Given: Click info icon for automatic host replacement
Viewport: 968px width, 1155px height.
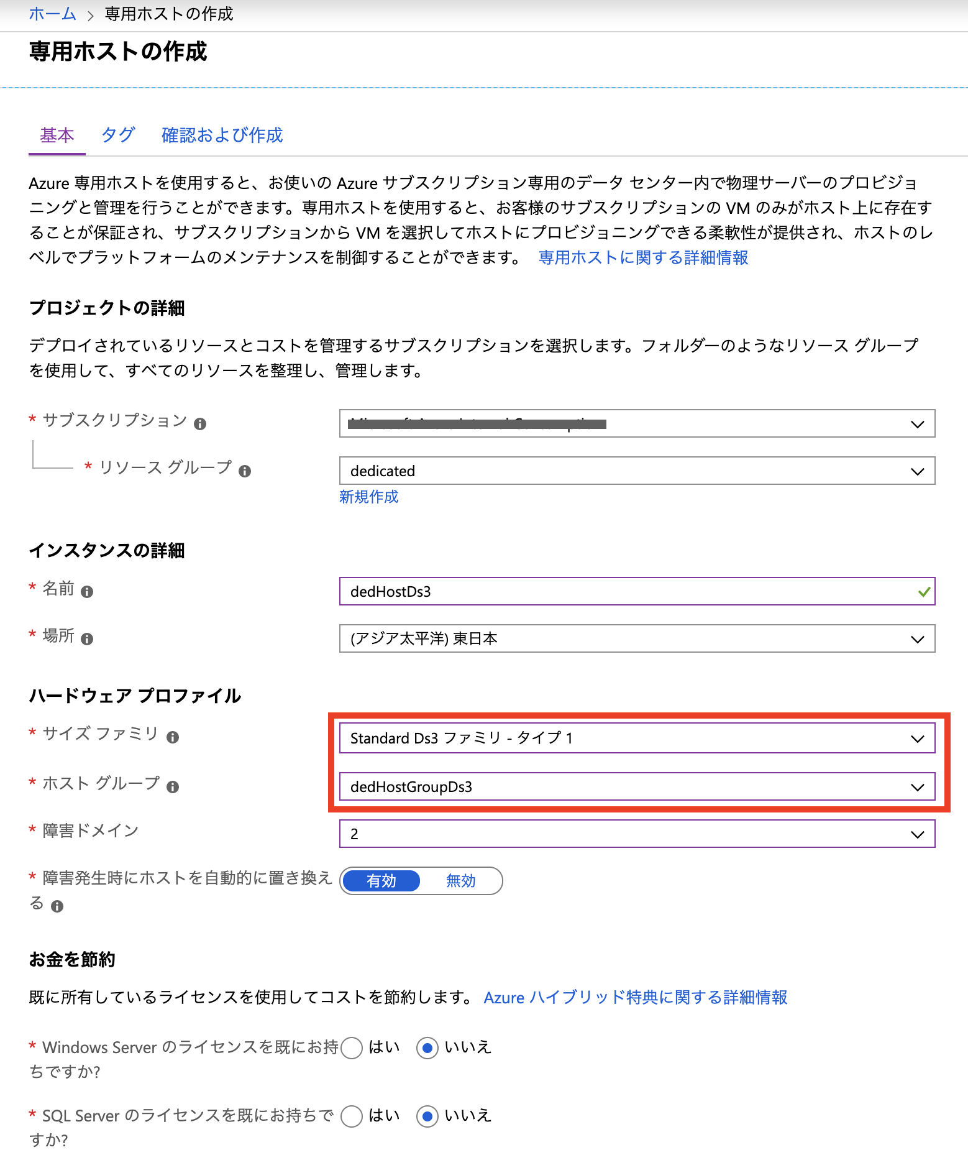Looking at the screenshot, I should click(57, 906).
